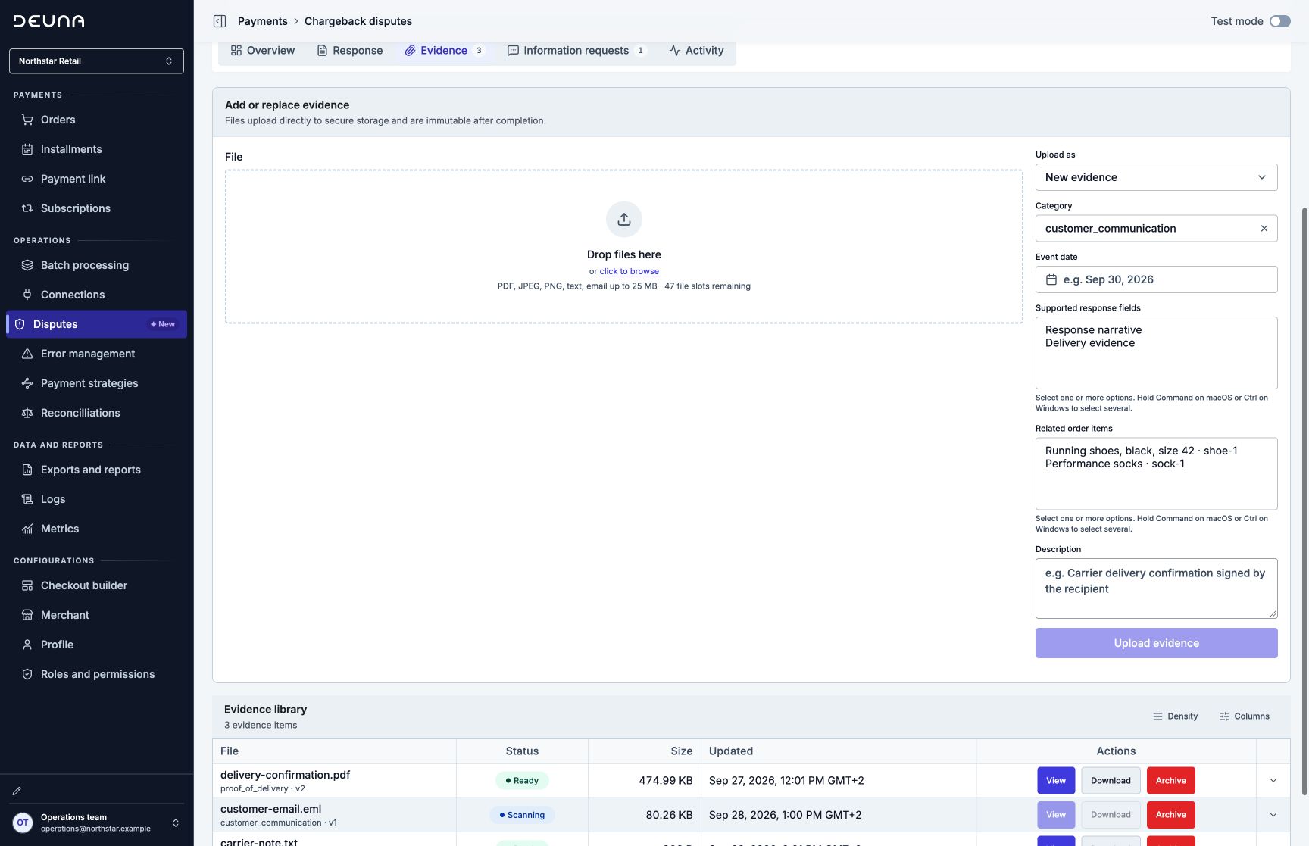Switch to the Overview tab
Viewport: 1309px width, 846px height.
[263, 51]
